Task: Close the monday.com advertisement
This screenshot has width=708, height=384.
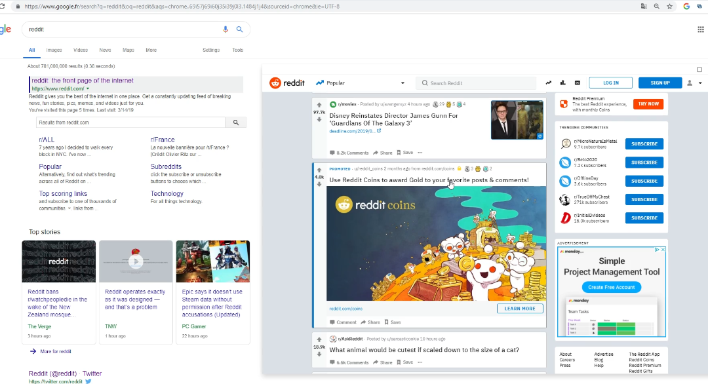Action: click(x=663, y=250)
